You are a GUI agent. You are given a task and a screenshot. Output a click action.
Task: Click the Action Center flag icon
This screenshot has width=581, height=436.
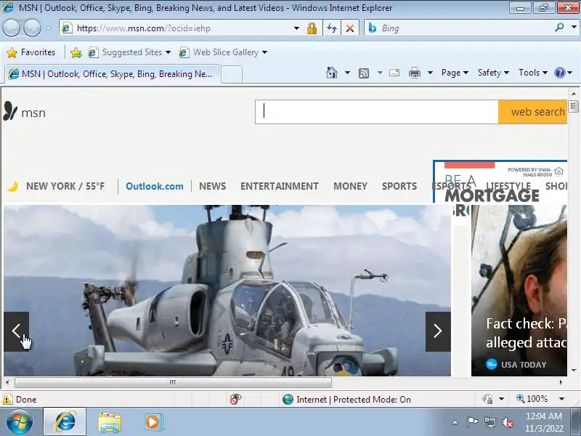472,422
